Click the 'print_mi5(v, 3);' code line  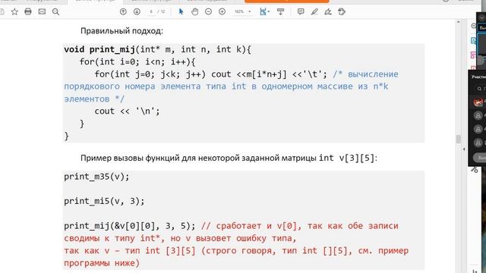(x=104, y=201)
